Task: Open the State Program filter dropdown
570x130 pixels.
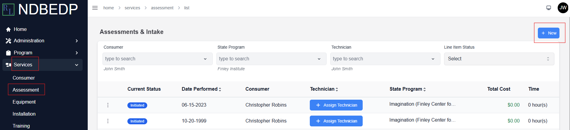Action: pos(271,59)
